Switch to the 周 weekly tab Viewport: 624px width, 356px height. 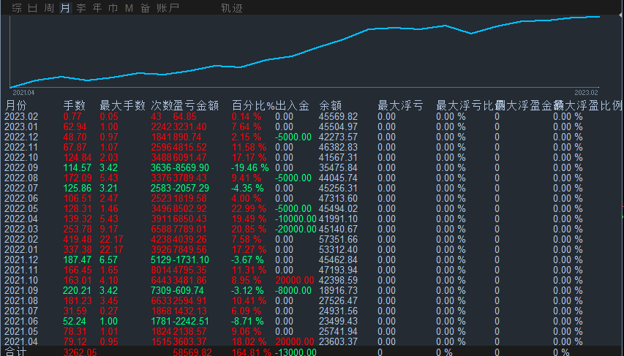pyautogui.click(x=49, y=8)
